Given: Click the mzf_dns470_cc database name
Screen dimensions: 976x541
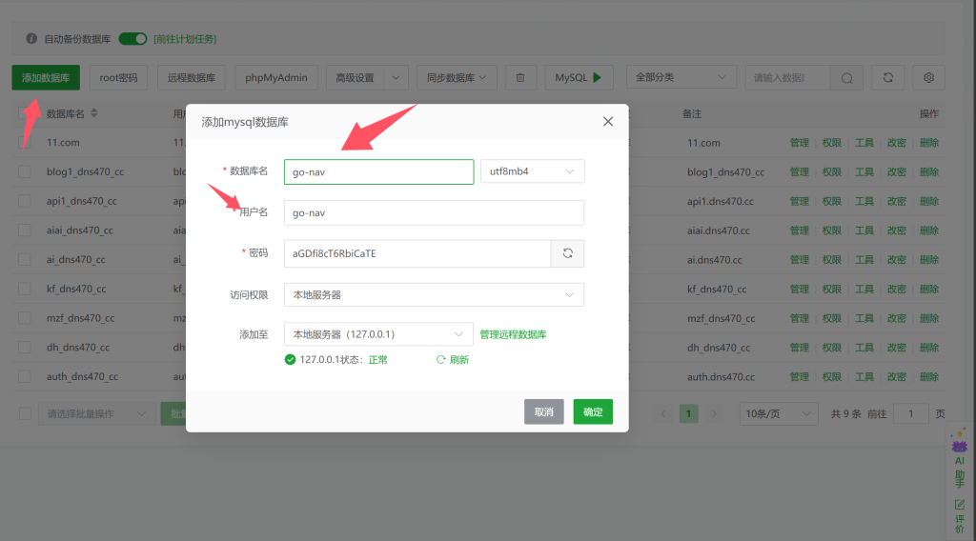Looking at the screenshot, I should coord(81,318).
